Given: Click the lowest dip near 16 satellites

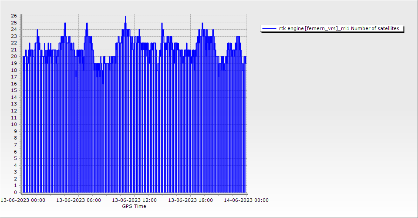Looking at the screenshot, I should (x=103, y=84).
